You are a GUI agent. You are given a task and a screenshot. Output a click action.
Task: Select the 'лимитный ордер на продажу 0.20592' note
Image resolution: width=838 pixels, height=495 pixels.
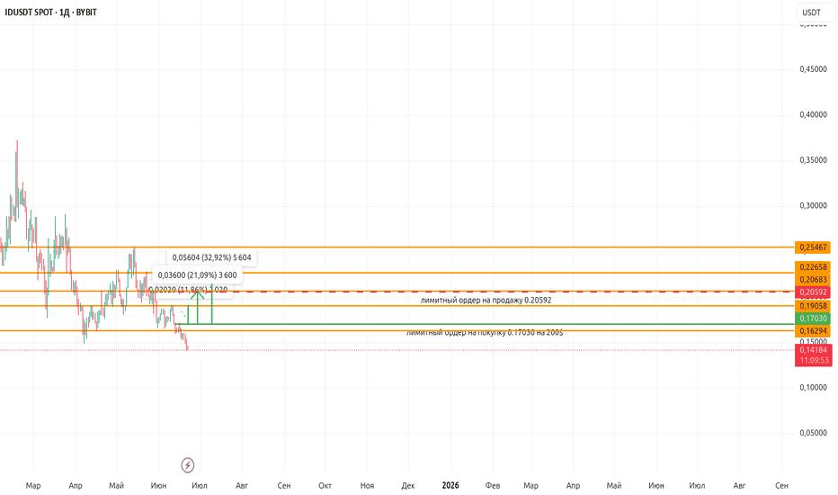coord(486,301)
